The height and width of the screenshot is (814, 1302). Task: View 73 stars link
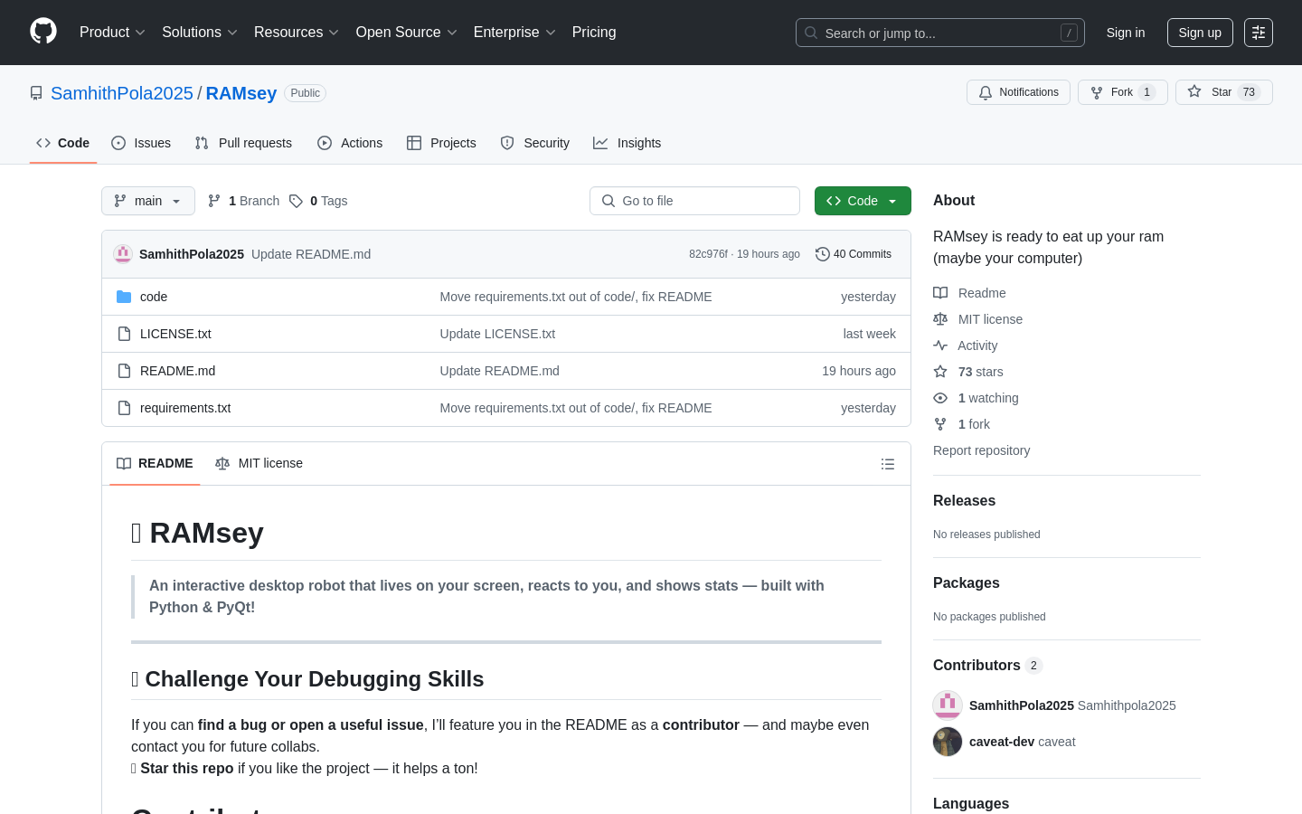968,372
